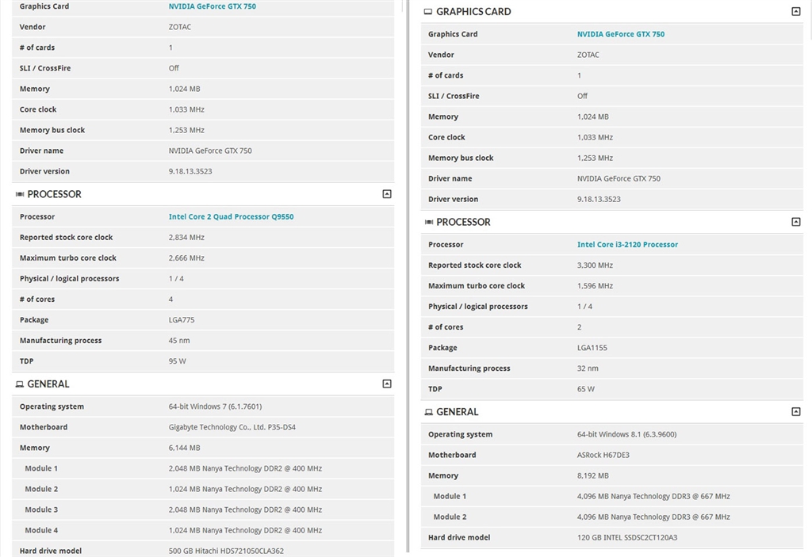Click the 65 W TDP value

pyautogui.click(x=586, y=389)
